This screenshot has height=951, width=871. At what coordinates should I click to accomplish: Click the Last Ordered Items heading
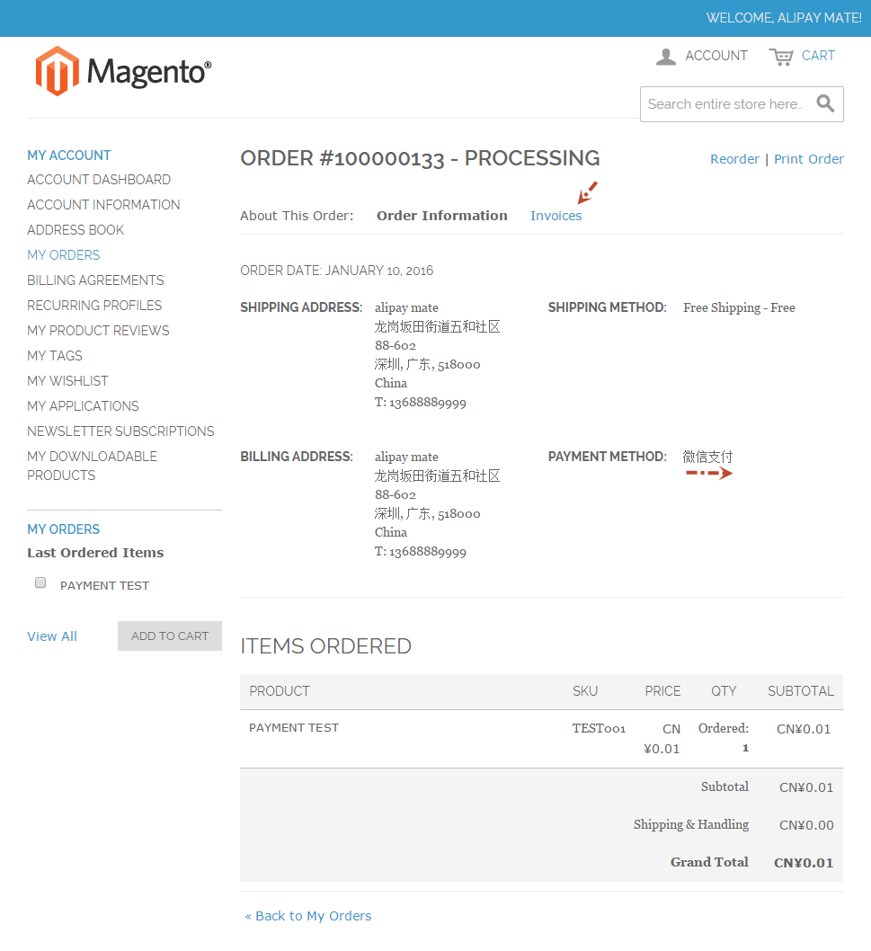click(95, 553)
